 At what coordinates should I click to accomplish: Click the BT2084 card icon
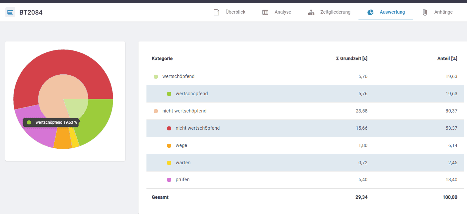tap(10, 13)
